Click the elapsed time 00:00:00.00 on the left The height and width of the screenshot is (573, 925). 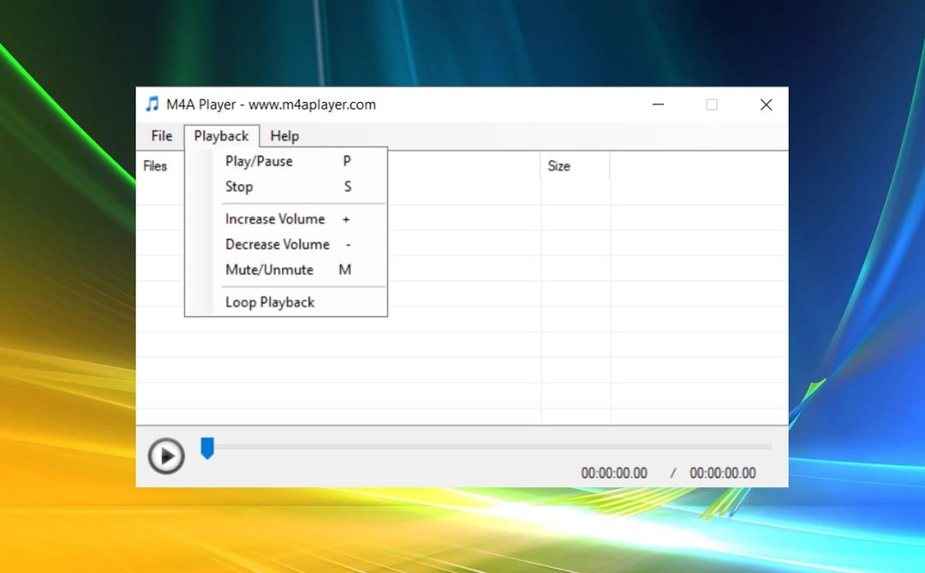[x=614, y=474]
